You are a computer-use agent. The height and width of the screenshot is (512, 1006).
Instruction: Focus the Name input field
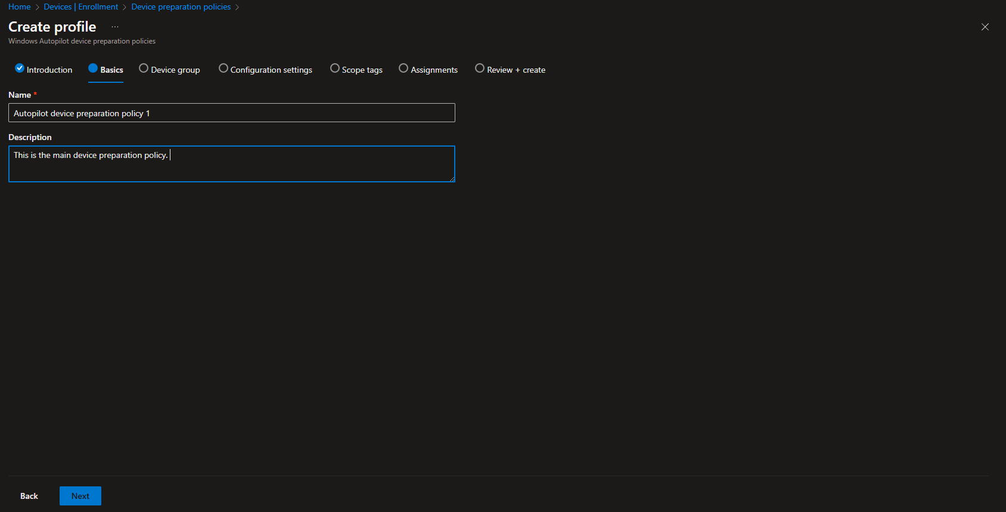coord(232,113)
